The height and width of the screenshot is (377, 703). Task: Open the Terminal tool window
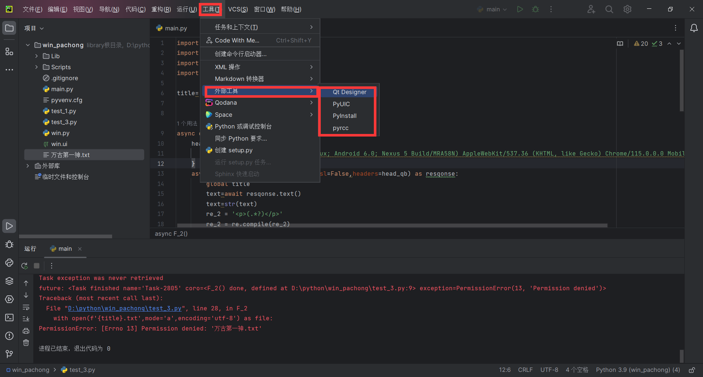(9, 317)
